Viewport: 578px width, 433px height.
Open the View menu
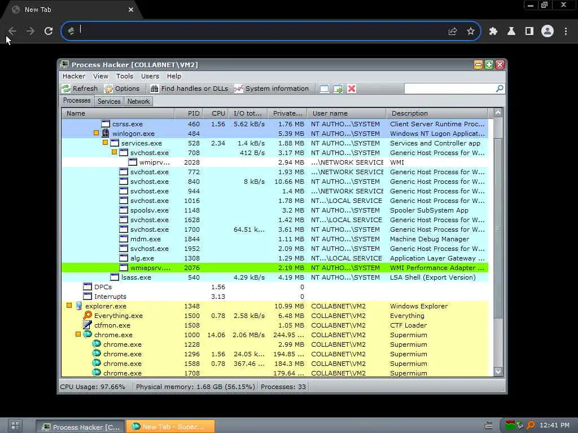point(100,76)
